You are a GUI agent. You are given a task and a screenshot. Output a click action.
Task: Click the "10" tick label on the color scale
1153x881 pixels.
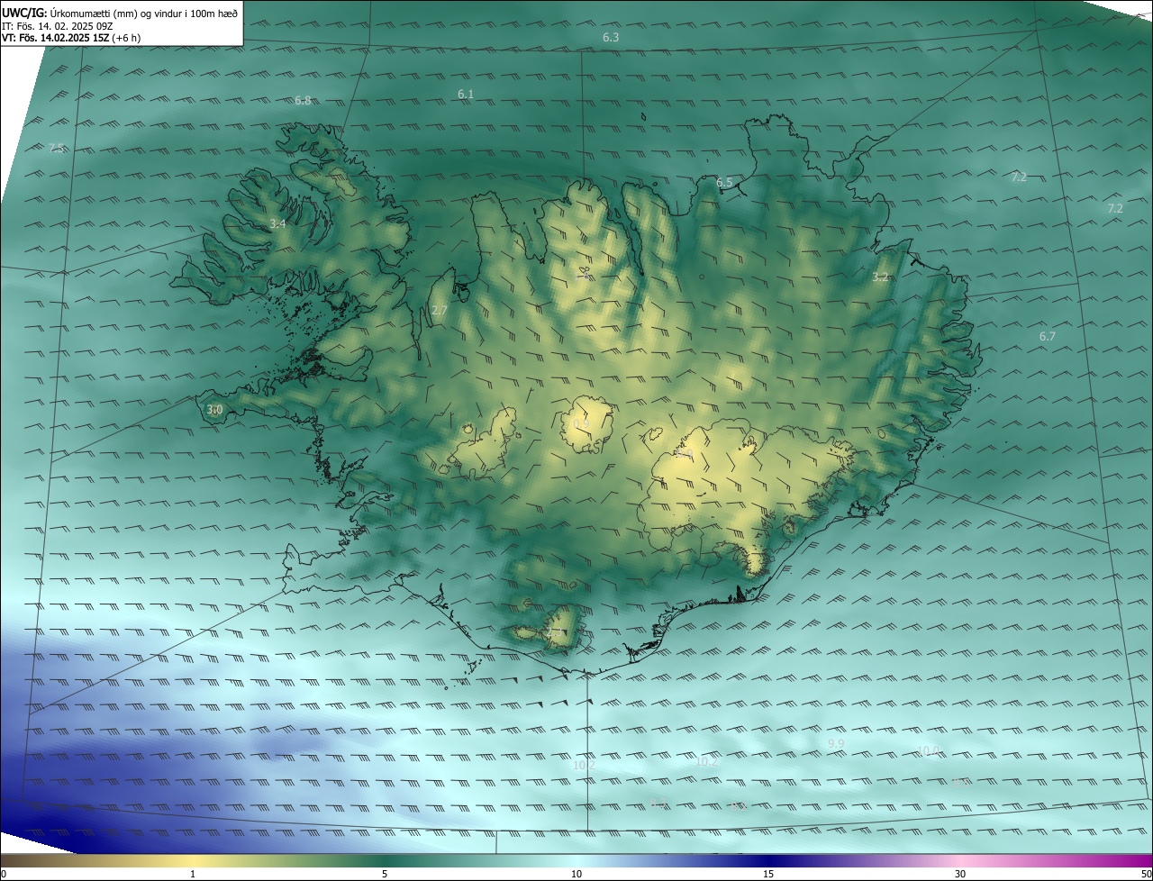point(576,874)
